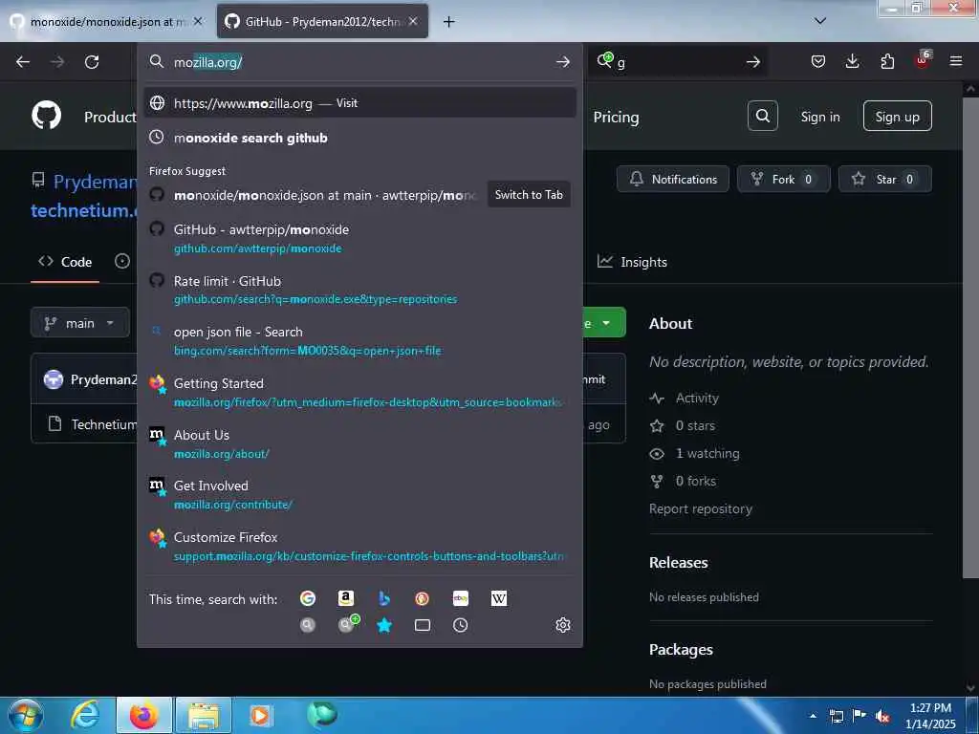The image size is (979, 734).
Task: Fork the repository
Action: pos(784,179)
